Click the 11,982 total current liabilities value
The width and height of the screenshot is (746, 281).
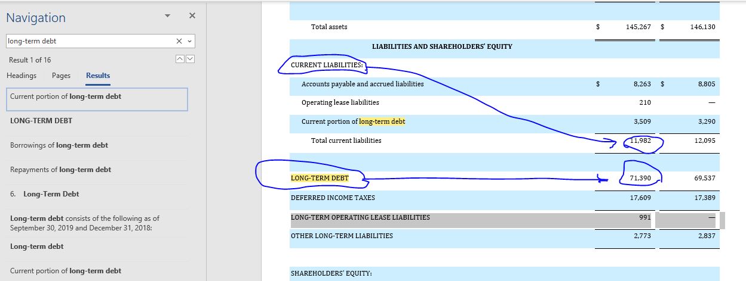[640, 140]
